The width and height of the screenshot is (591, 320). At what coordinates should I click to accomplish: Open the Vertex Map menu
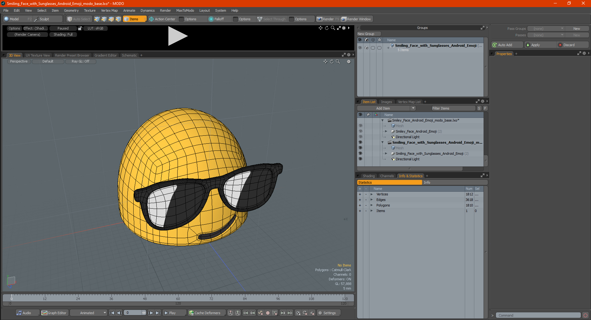(x=109, y=10)
